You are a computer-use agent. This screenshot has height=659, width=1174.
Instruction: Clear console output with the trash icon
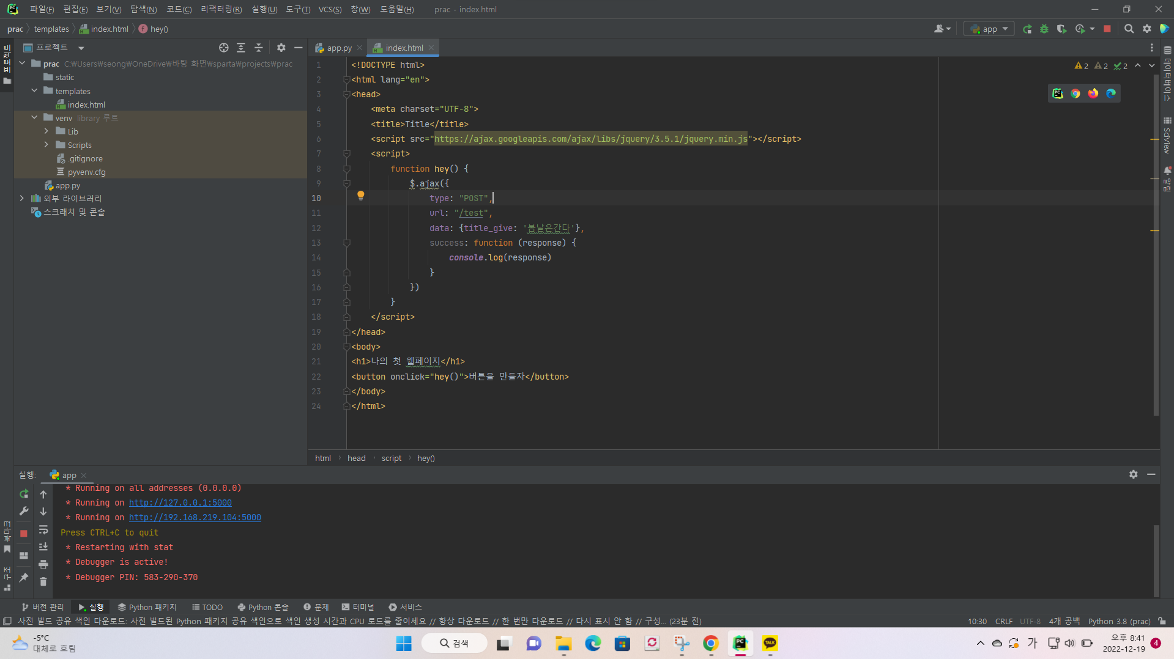click(43, 581)
